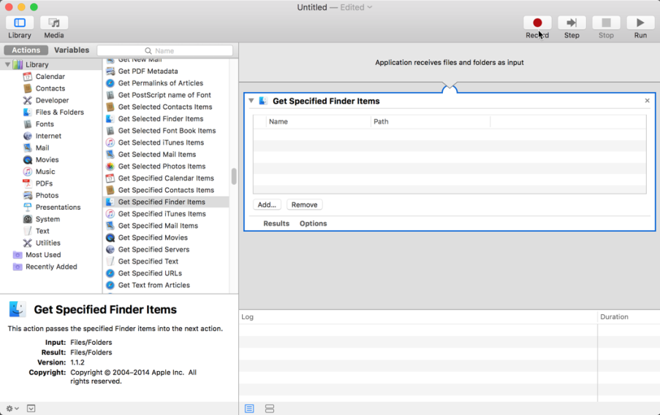
Task: Select the Photos category
Action: click(47, 195)
